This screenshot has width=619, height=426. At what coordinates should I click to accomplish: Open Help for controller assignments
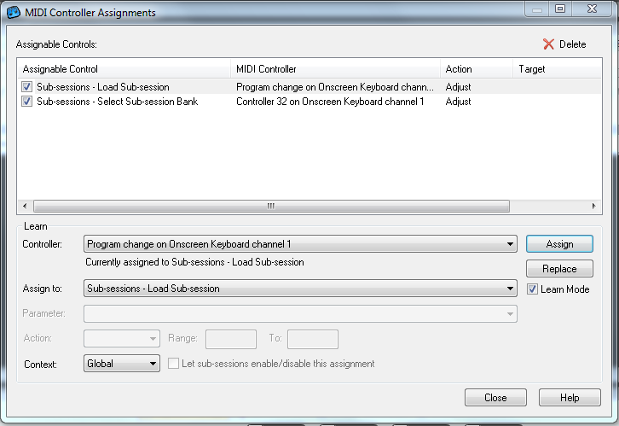click(570, 398)
